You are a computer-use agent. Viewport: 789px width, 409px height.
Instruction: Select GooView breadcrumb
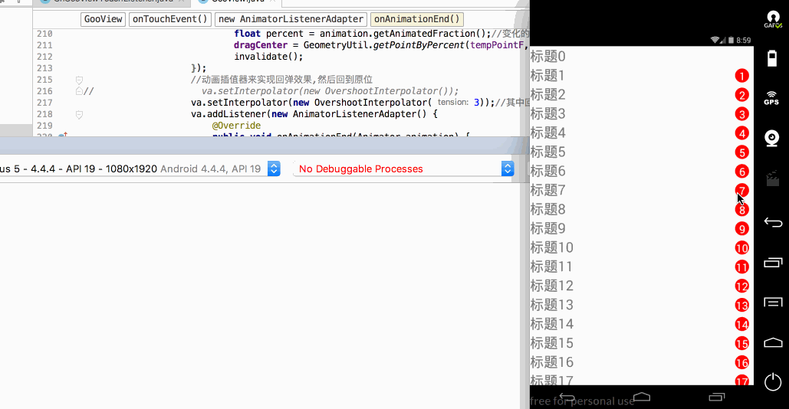pos(104,19)
